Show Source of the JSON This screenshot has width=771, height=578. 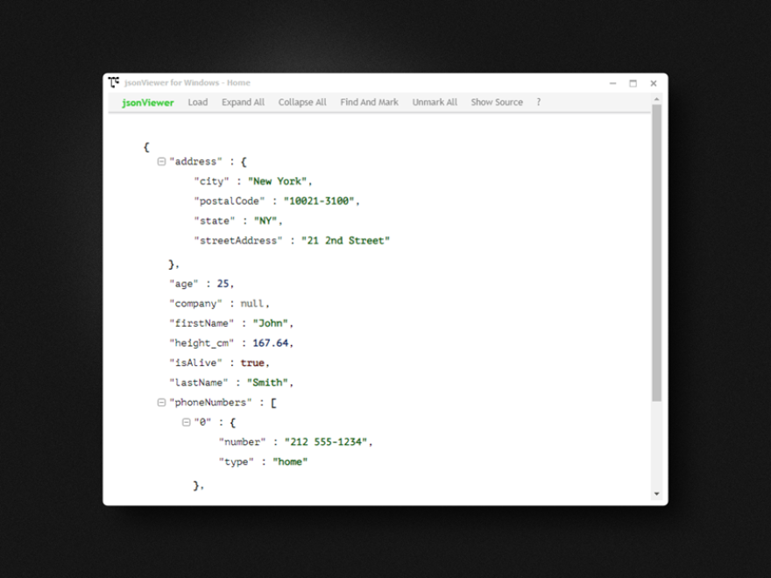(x=497, y=102)
